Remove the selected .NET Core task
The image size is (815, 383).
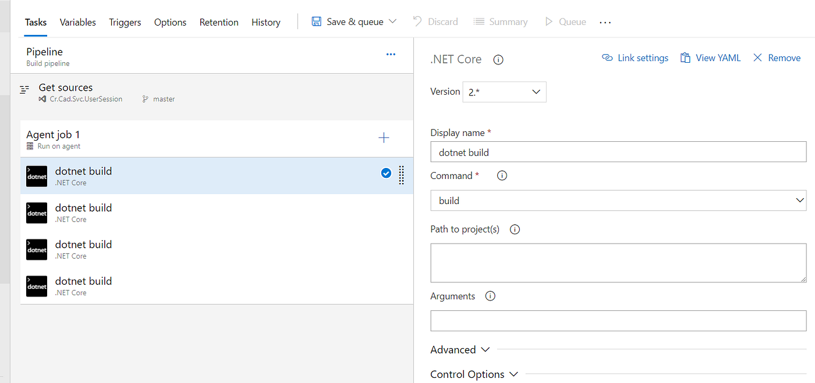click(777, 58)
